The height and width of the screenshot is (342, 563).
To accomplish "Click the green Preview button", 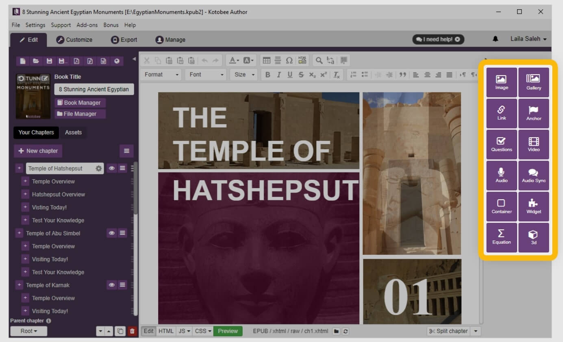I will pyautogui.click(x=228, y=331).
